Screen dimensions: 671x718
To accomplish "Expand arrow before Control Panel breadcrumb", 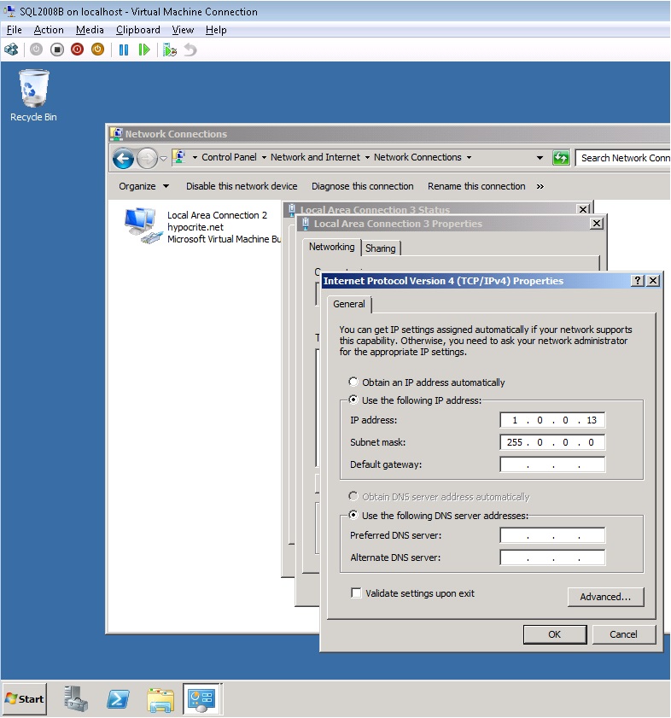I will pyautogui.click(x=195, y=157).
